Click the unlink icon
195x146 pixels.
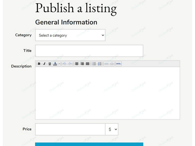point(112,64)
